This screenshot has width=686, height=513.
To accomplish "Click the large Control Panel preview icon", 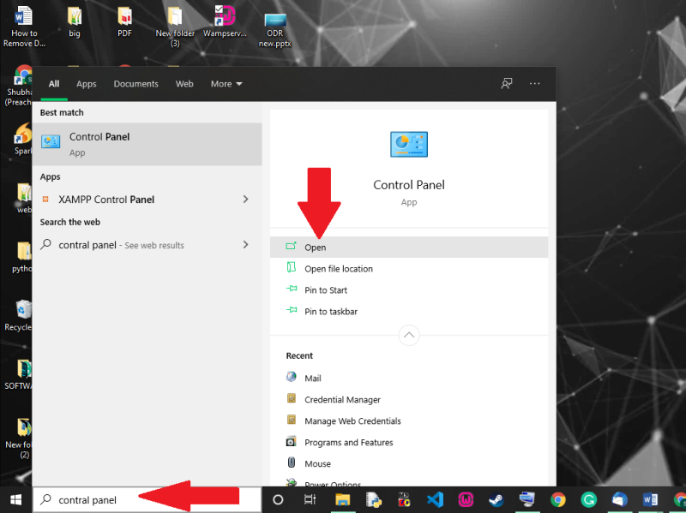I will [x=409, y=144].
